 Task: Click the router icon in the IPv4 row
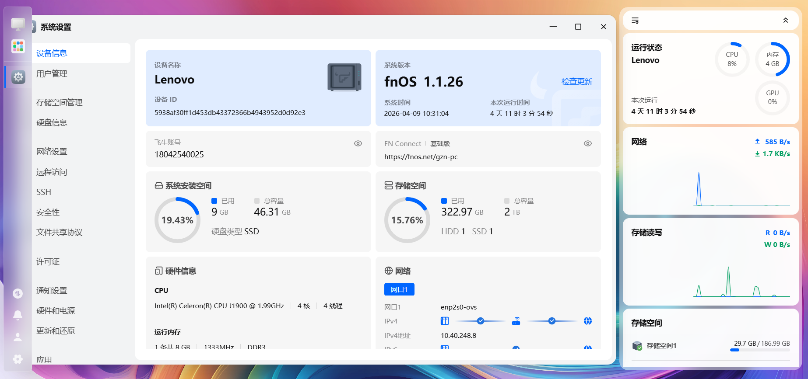(x=516, y=321)
